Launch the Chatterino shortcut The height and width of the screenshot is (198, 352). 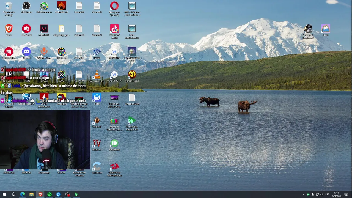97,168
